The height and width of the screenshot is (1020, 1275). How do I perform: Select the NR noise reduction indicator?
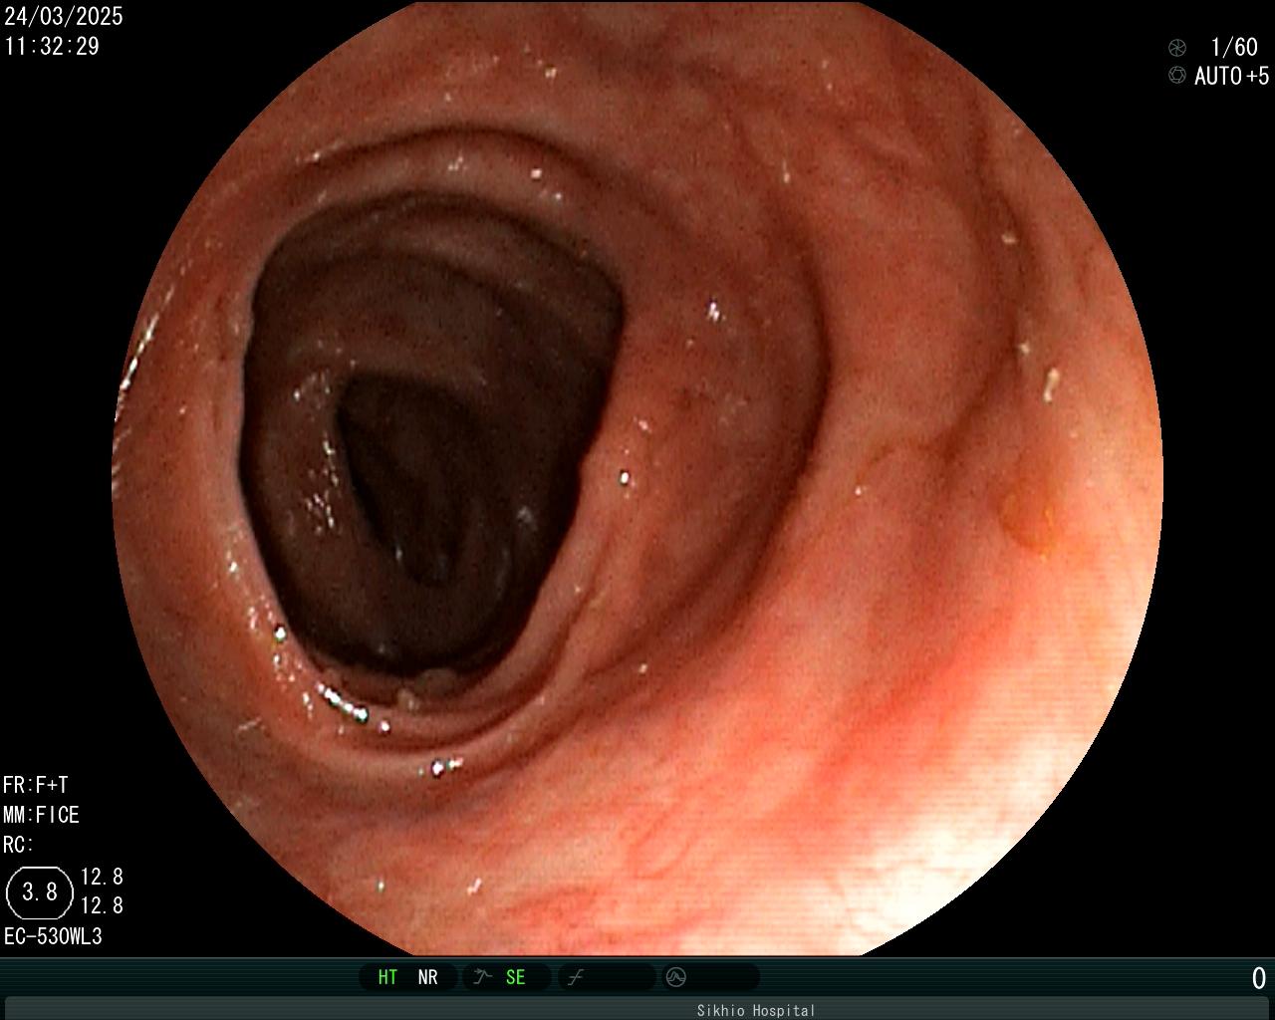pos(427,977)
